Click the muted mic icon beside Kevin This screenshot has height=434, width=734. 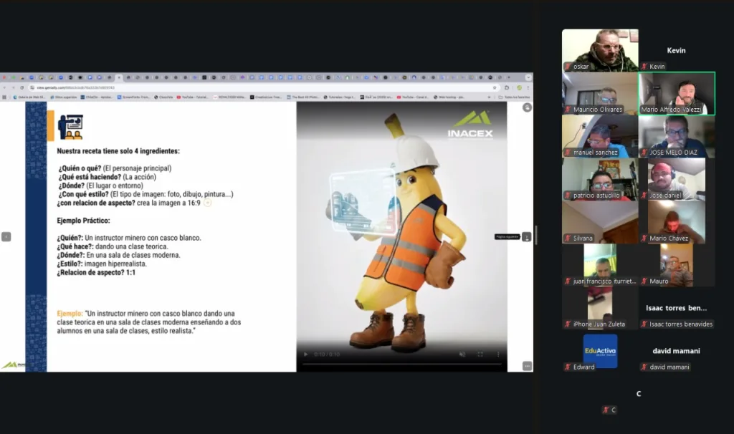tap(644, 67)
